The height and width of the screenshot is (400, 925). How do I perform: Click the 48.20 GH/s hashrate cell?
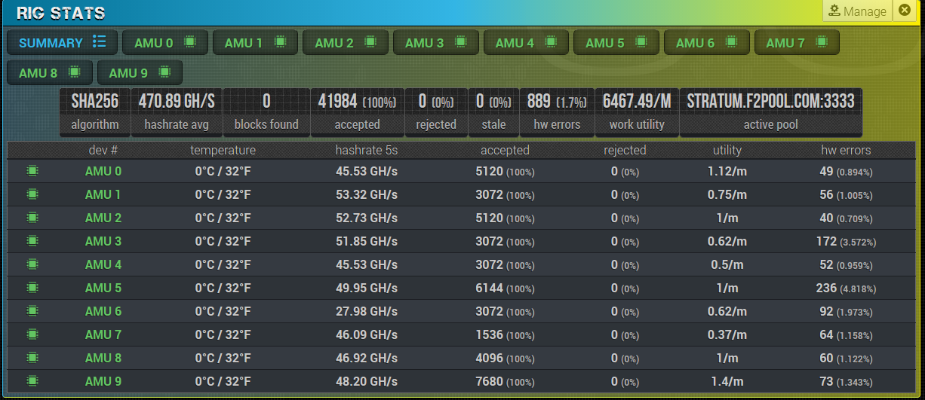tap(367, 381)
